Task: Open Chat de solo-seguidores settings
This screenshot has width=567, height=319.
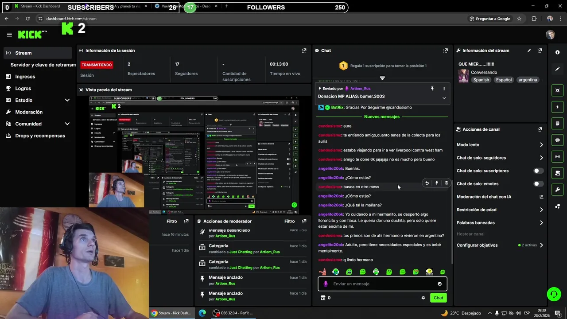Action: tap(500, 158)
